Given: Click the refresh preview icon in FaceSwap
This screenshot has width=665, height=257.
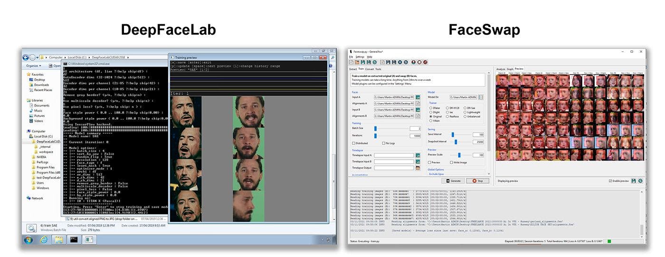Looking at the screenshot, I should coord(640,181).
